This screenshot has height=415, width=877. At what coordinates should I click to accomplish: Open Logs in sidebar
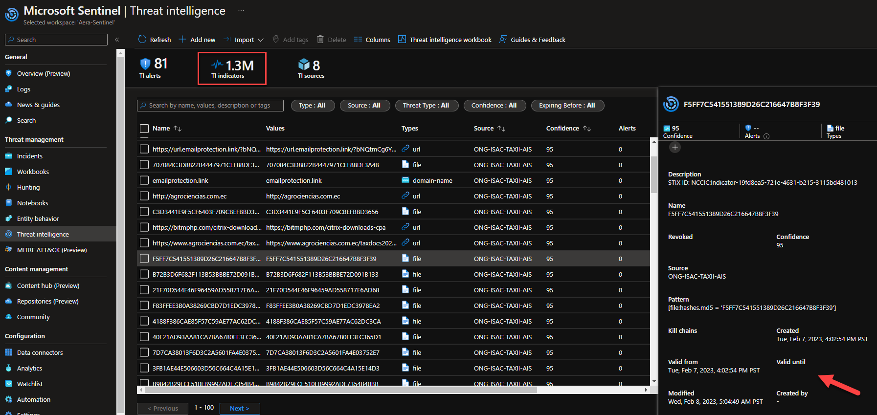point(23,89)
